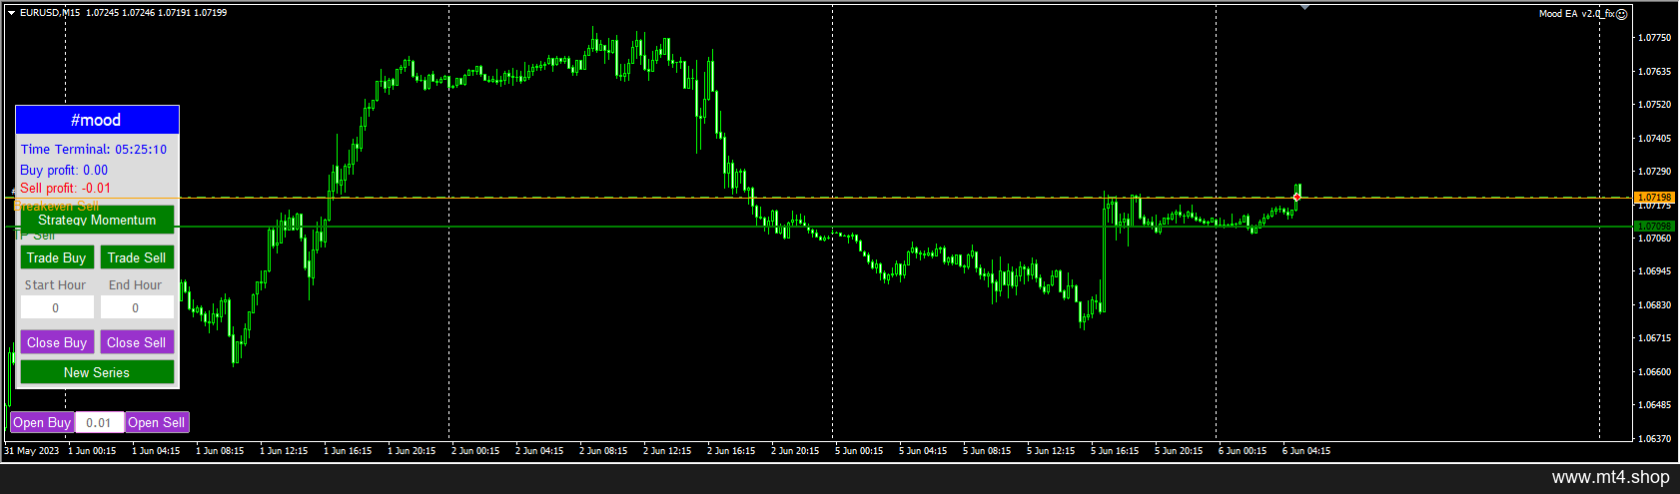The width and height of the screenshot is (1680, 494).
Task: Click the 1.07405 price axis label
Action: 1655,138
